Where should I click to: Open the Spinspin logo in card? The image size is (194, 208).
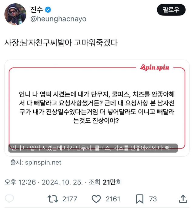pos(155,68)
